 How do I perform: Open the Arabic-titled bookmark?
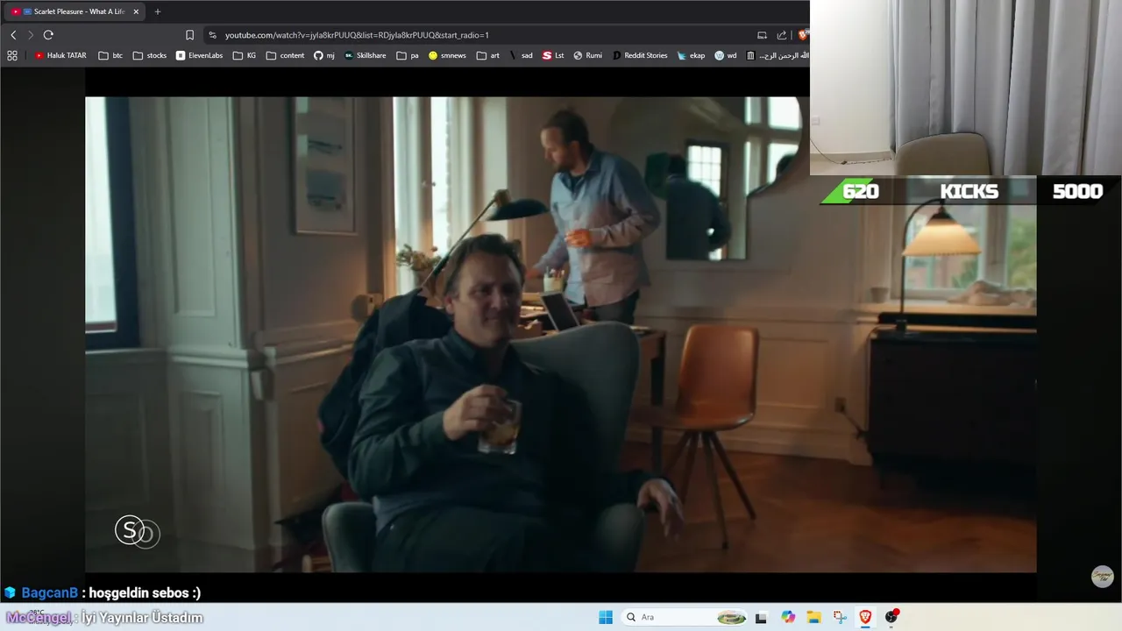click(777, 55)
